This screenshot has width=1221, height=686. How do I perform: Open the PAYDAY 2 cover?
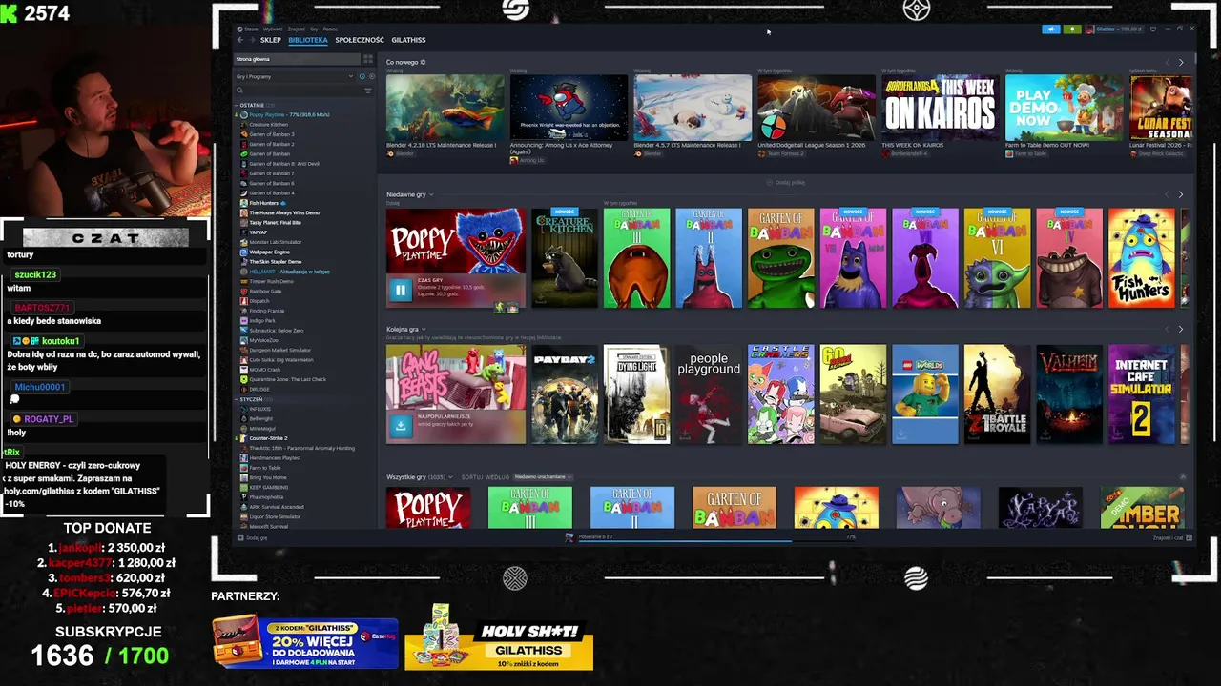pyautogui.click(x=565, y=394)
